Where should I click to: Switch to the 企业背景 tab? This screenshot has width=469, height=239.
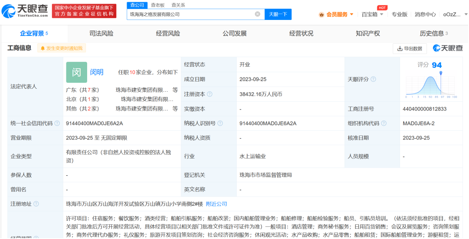34,33
